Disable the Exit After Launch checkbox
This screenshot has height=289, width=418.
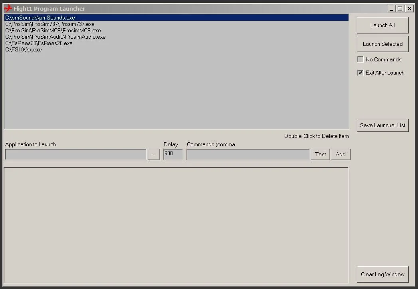pos(360,73)
